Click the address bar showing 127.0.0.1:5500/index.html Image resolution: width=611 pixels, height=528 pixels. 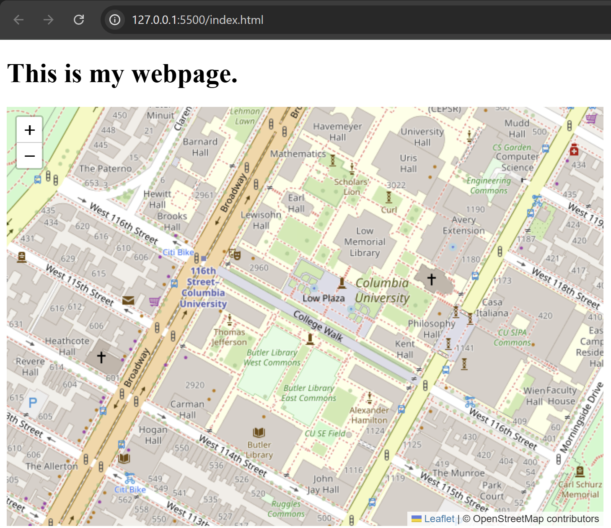coord(197,20)
